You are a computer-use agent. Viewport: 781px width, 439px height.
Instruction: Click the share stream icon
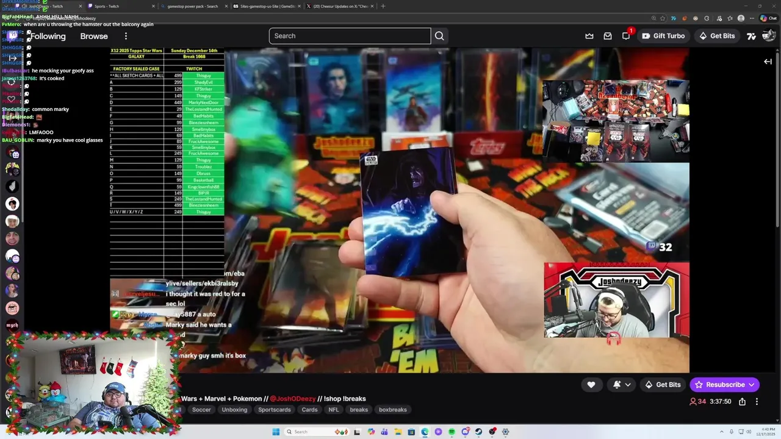point(742,402)
